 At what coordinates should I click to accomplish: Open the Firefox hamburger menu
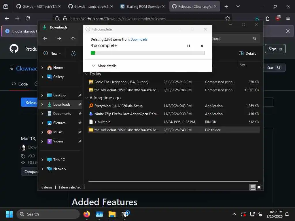point(288,18)
